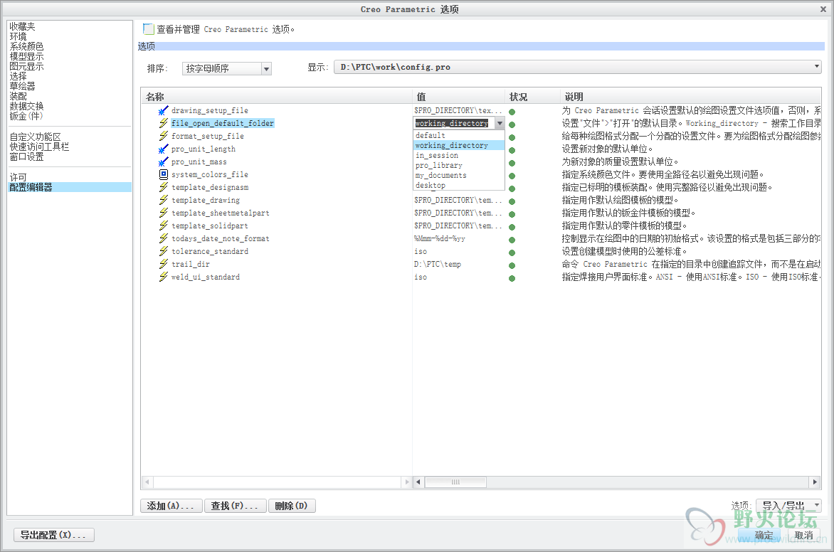Screen dimensions: 834x552
Task: Click the lightning icon beside template_drawing
Action: coord(163,200)
